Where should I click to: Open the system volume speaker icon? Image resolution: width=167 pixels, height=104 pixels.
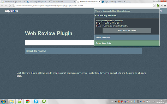pos(150,102)
